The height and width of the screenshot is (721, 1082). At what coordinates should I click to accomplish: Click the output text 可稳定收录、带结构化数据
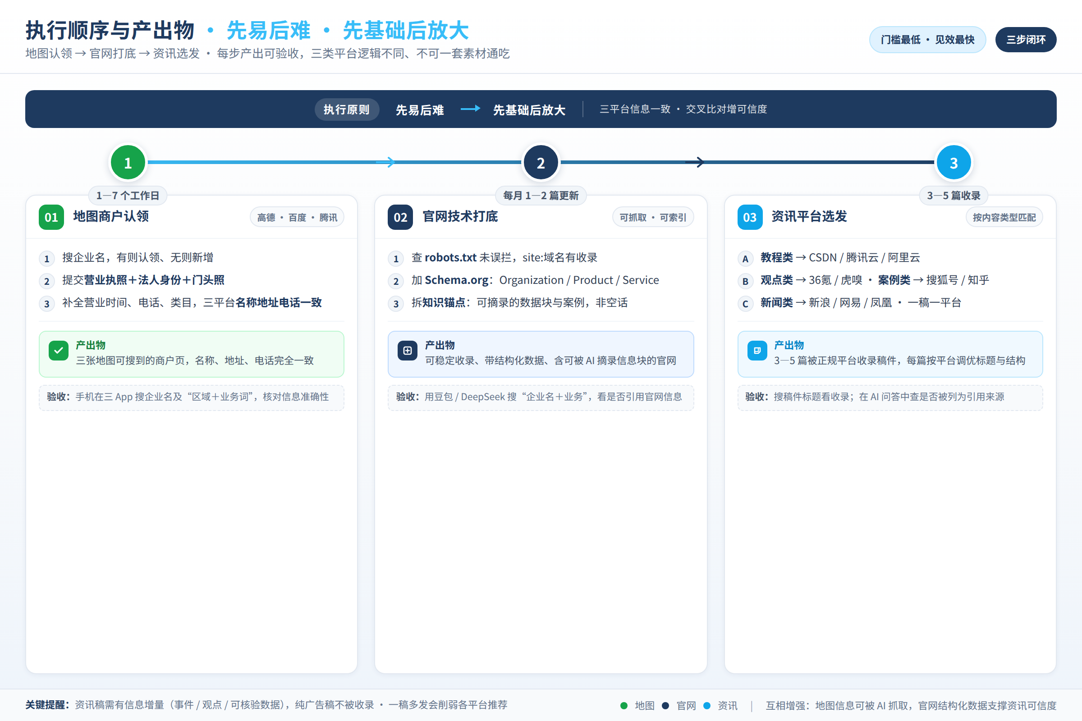click(x=550, y=360)
